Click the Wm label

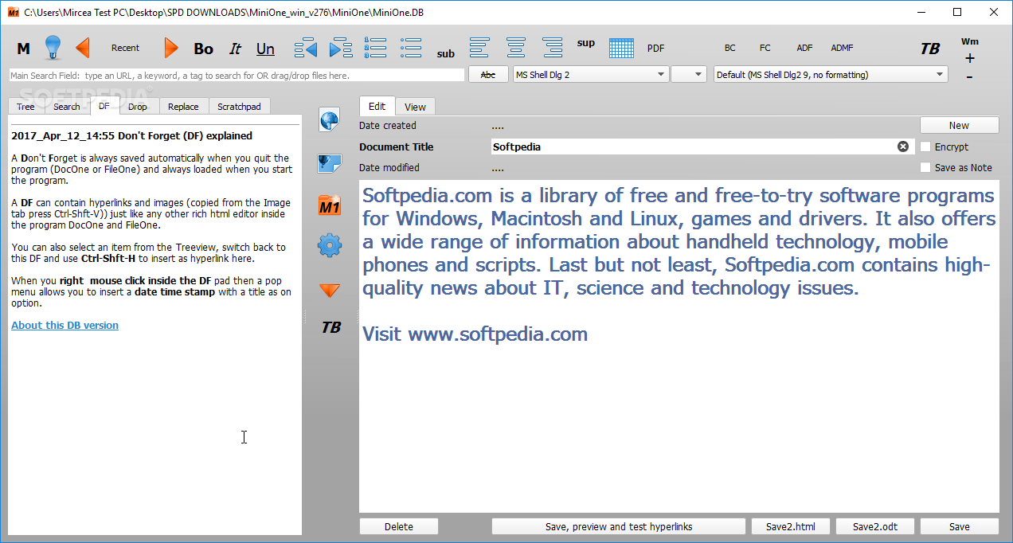[970, 41]
